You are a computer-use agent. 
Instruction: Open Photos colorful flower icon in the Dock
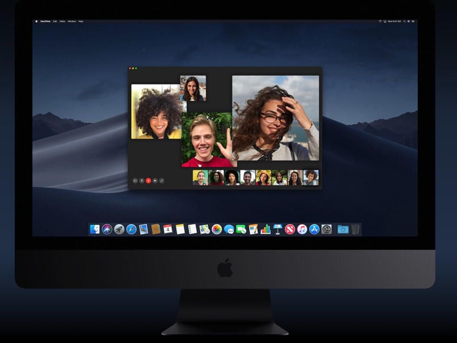pyautogui.click(x=217, y=229)
